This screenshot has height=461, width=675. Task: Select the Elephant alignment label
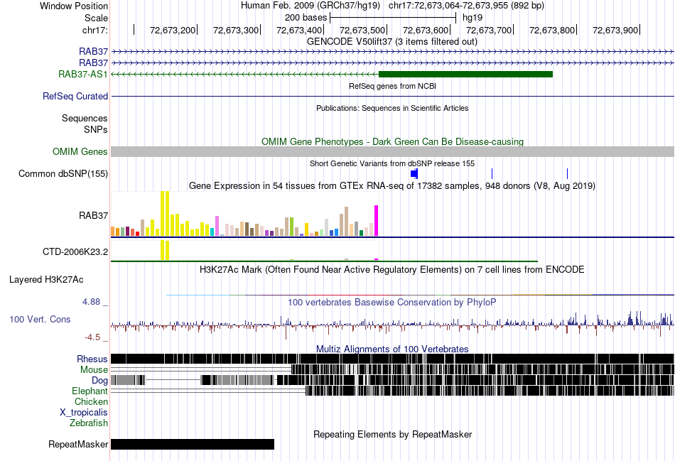90,391
